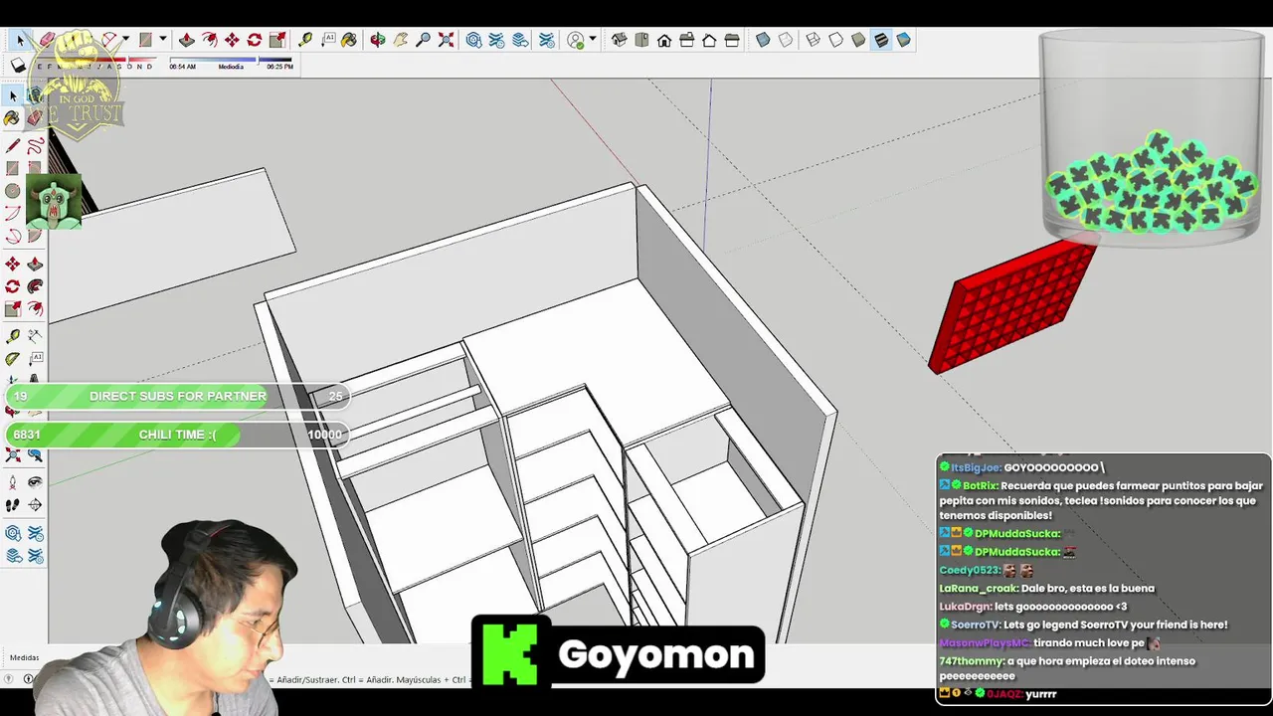The width and height of the screenshot is (1273, 716).
Task: Select the Scale tool in top toolbar
Action: click(277, 40)
